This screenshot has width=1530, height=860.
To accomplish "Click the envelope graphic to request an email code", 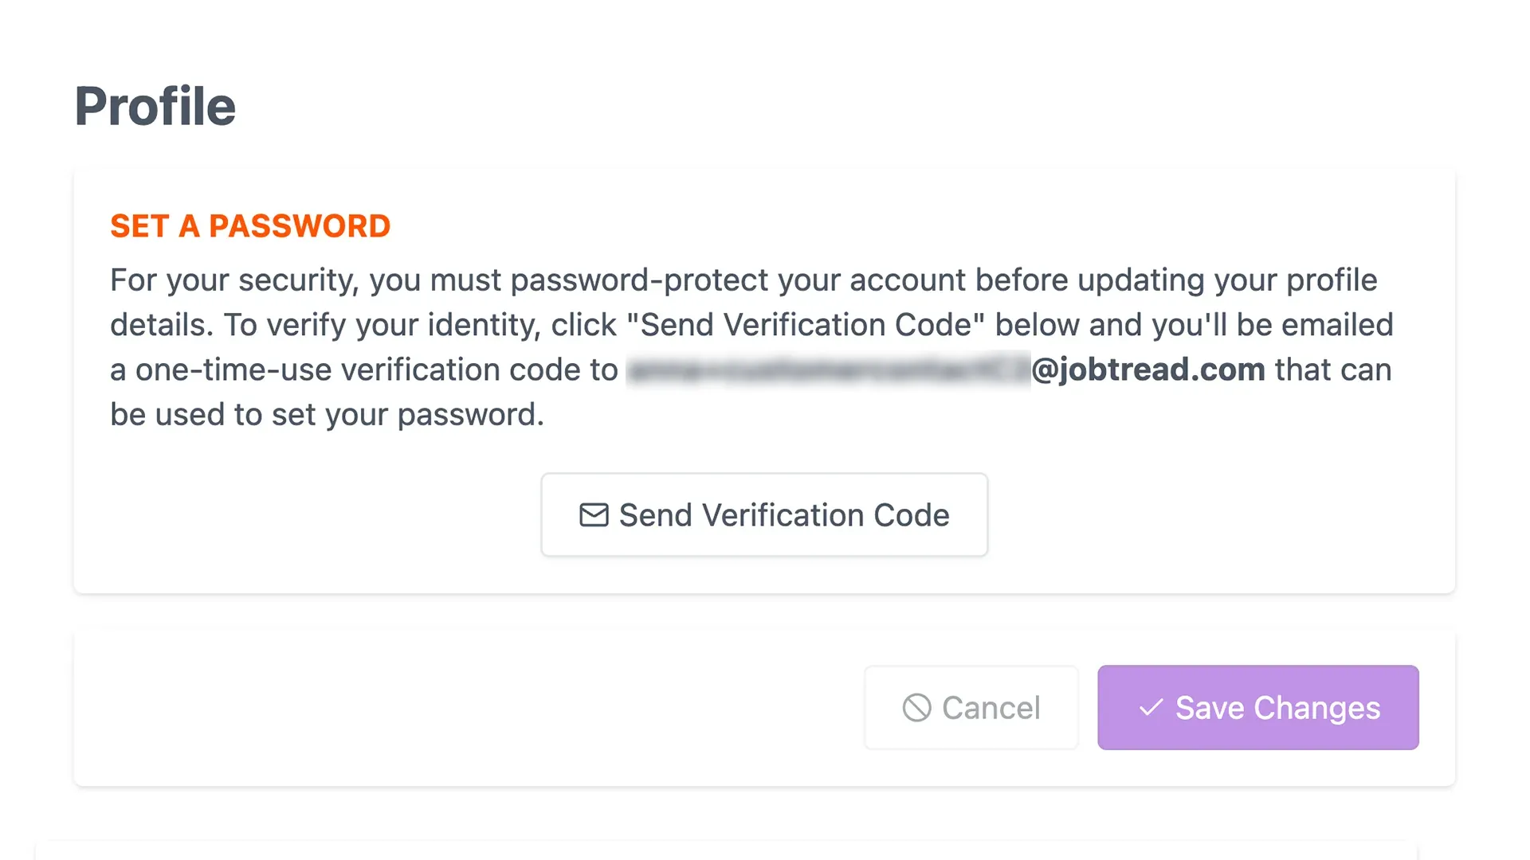I will pyautogui.click(x=593, y=515).
